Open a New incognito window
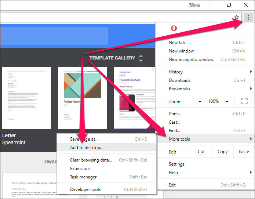The image size is (255, 199). [205, 59]
